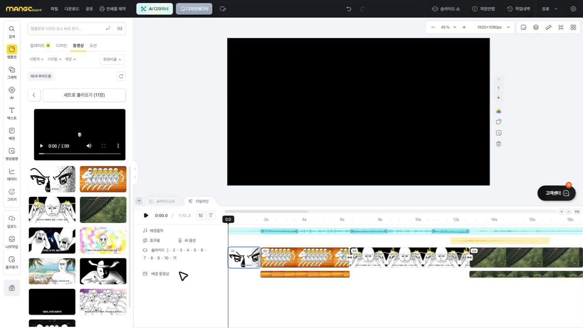Open the 슬라이드 쇼 slideshow button
The image size is (583, 328).
pyautogui.click(x=446, y=9)
